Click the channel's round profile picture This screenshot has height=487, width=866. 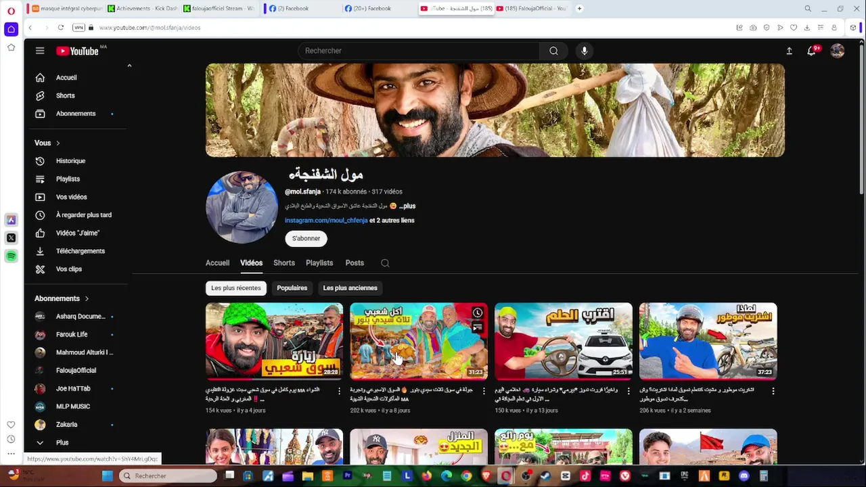pyautogui.click(x=242, y=207)
